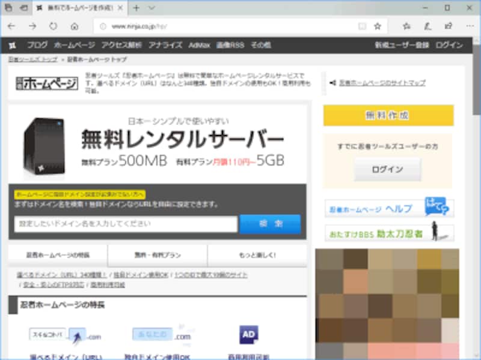Expand the tab preview chevron
Viewport: 481px width, 360px height.
click(152, 8)
